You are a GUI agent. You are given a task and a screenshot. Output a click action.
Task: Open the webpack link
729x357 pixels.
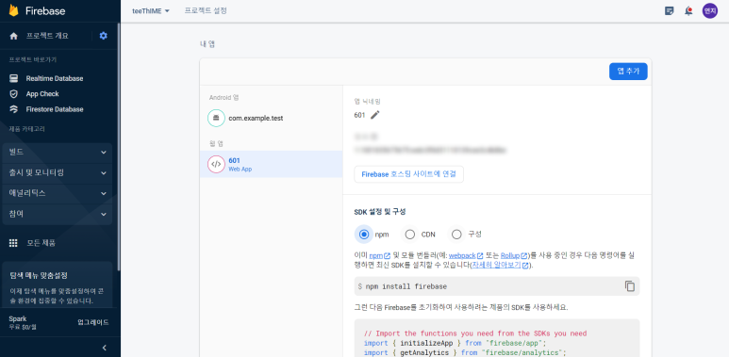tap(466, 255)
